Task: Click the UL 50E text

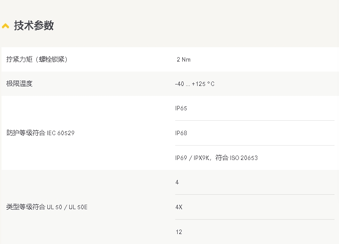Action: tap(78, 207)
